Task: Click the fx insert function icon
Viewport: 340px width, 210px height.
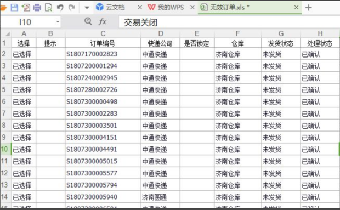Action: click(103, 22)
